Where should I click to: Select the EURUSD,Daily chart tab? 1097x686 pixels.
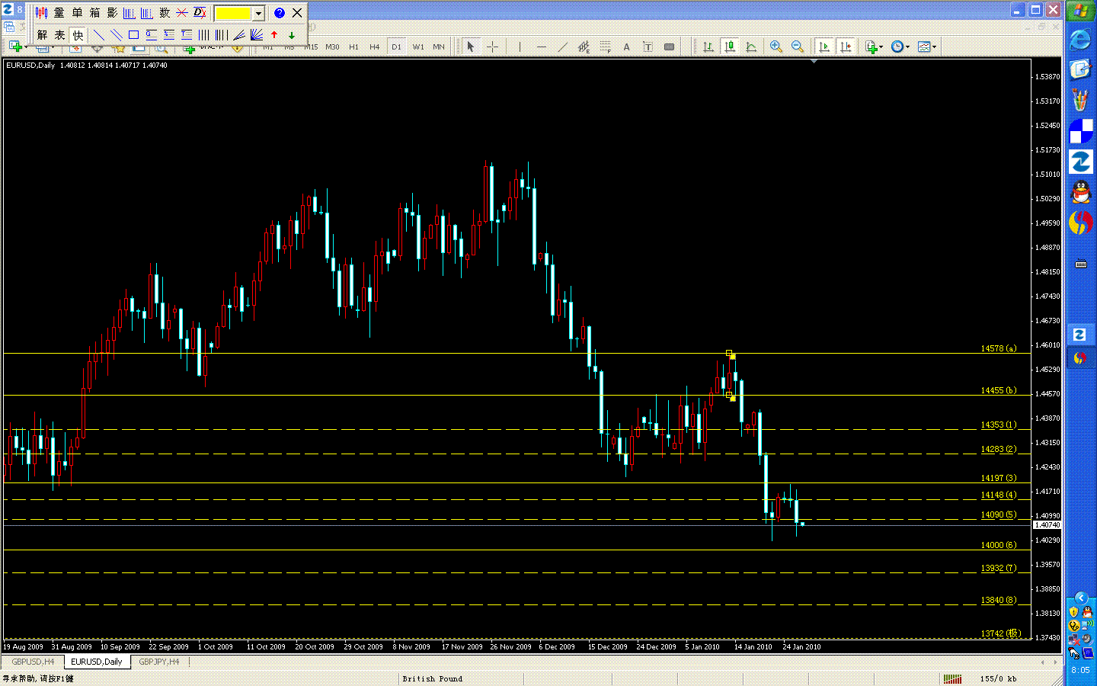click(x=97, y=662)
